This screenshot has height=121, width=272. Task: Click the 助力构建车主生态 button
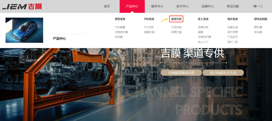223,73
